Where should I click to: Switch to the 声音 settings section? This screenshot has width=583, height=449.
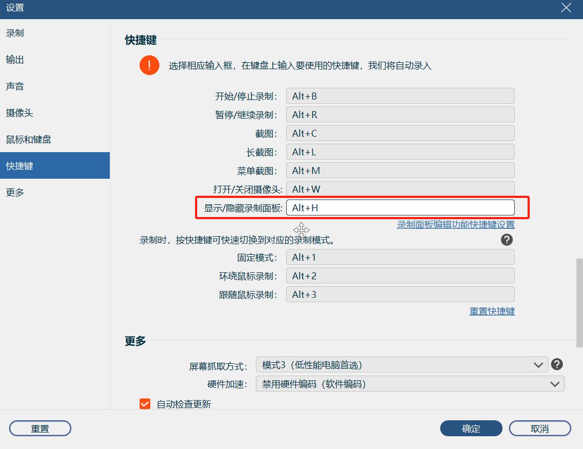(x=14, y=86)
